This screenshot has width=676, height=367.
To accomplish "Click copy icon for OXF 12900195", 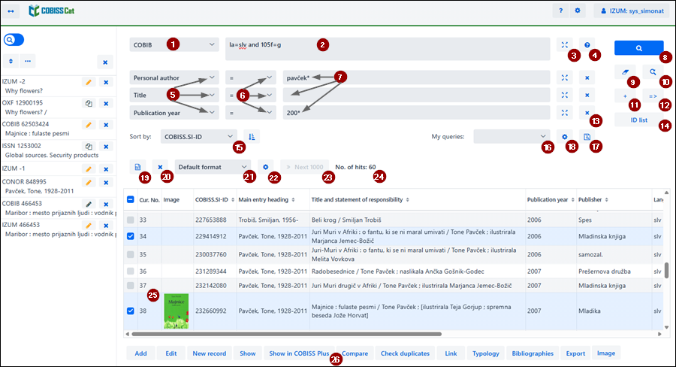I will (x=89, y=103).
